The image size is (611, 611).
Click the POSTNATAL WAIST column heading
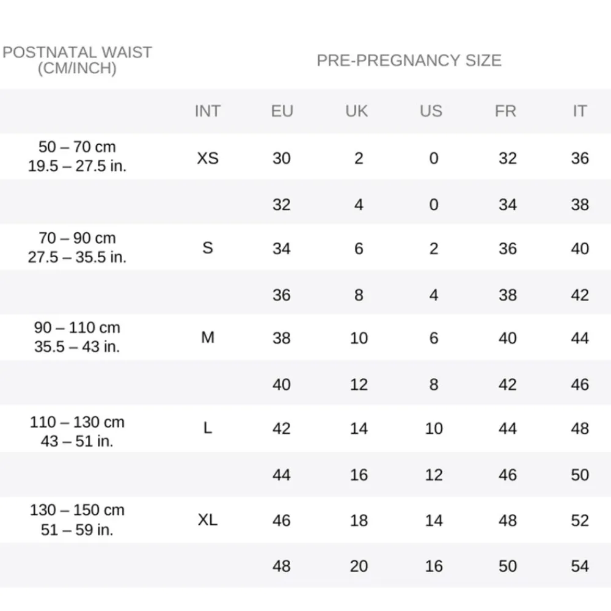77,60
